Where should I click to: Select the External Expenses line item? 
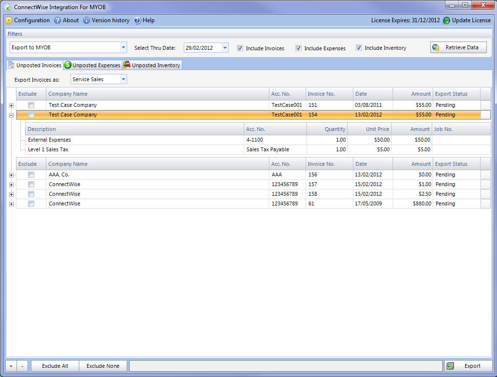tap(258, 140)
